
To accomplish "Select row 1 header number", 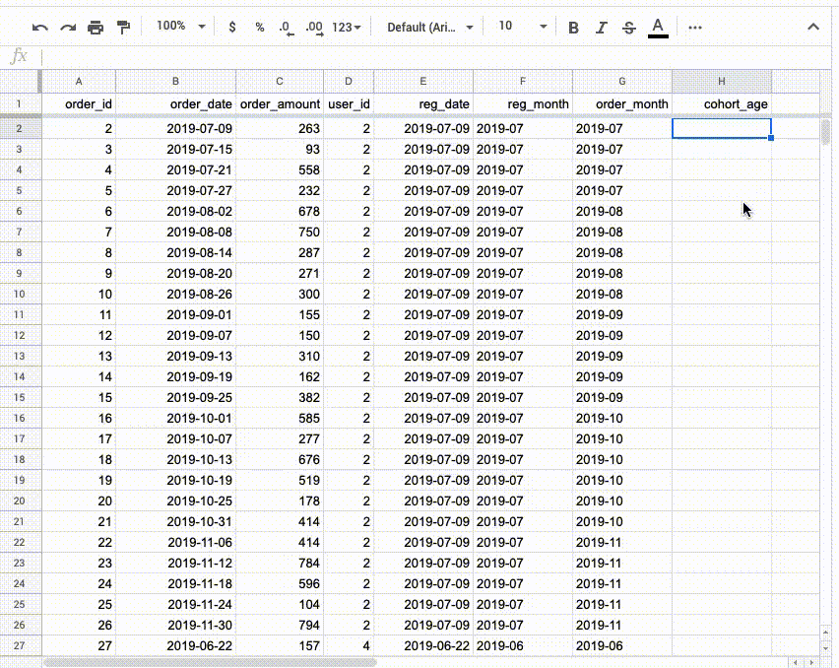I will pos(20,103).
